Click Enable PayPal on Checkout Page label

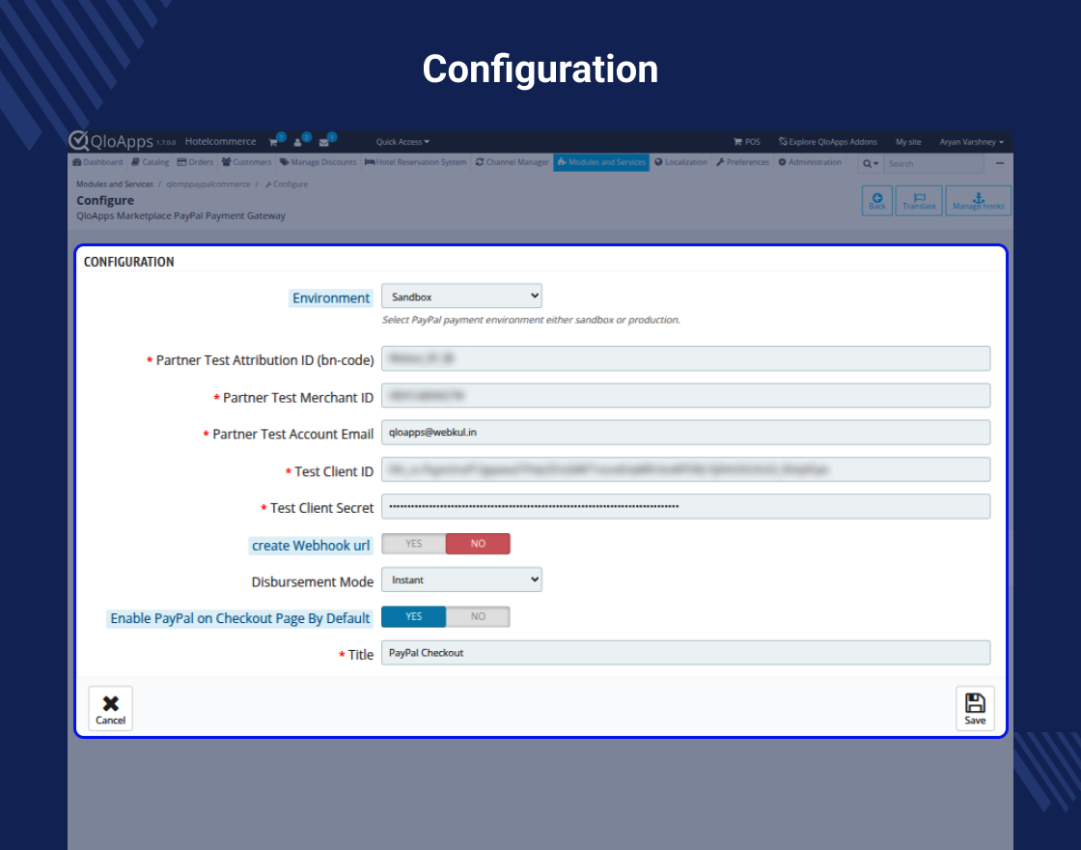(x=240, y=618)
